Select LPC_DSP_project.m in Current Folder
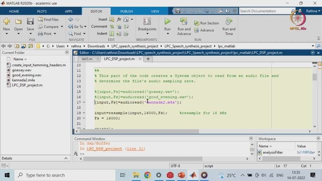The width and height of the screenshot is (322, 181). [27, 85]
